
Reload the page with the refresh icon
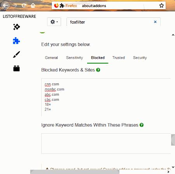[x=24, y=5]
